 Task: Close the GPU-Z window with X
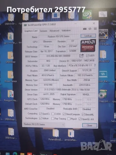pyautogui.click(x=94, y=23)
